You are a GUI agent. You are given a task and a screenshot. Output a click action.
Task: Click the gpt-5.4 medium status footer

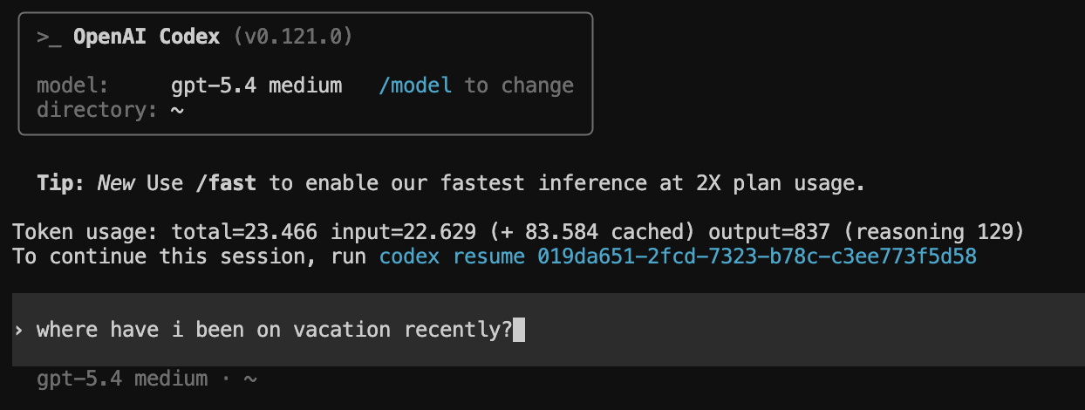[122, 379]
